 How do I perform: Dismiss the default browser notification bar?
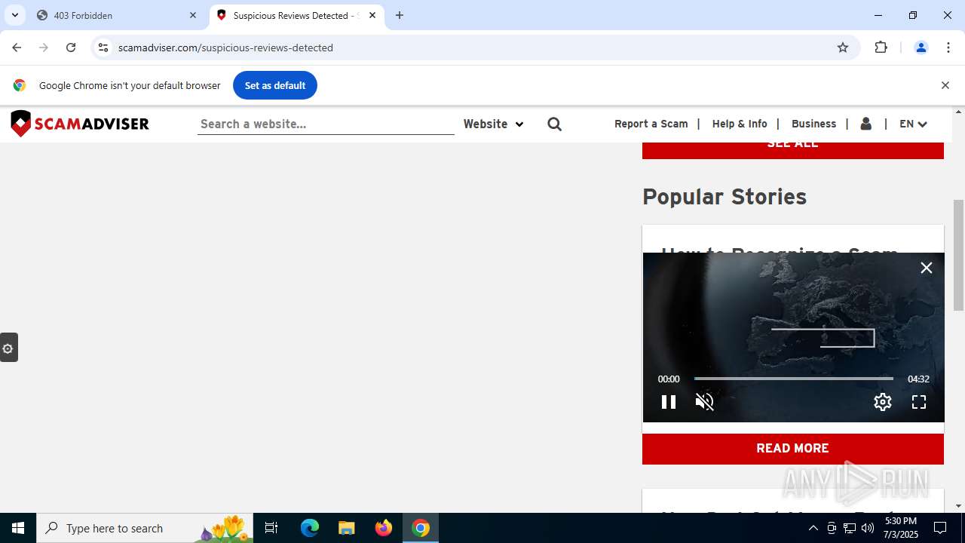tap(945, 85)
